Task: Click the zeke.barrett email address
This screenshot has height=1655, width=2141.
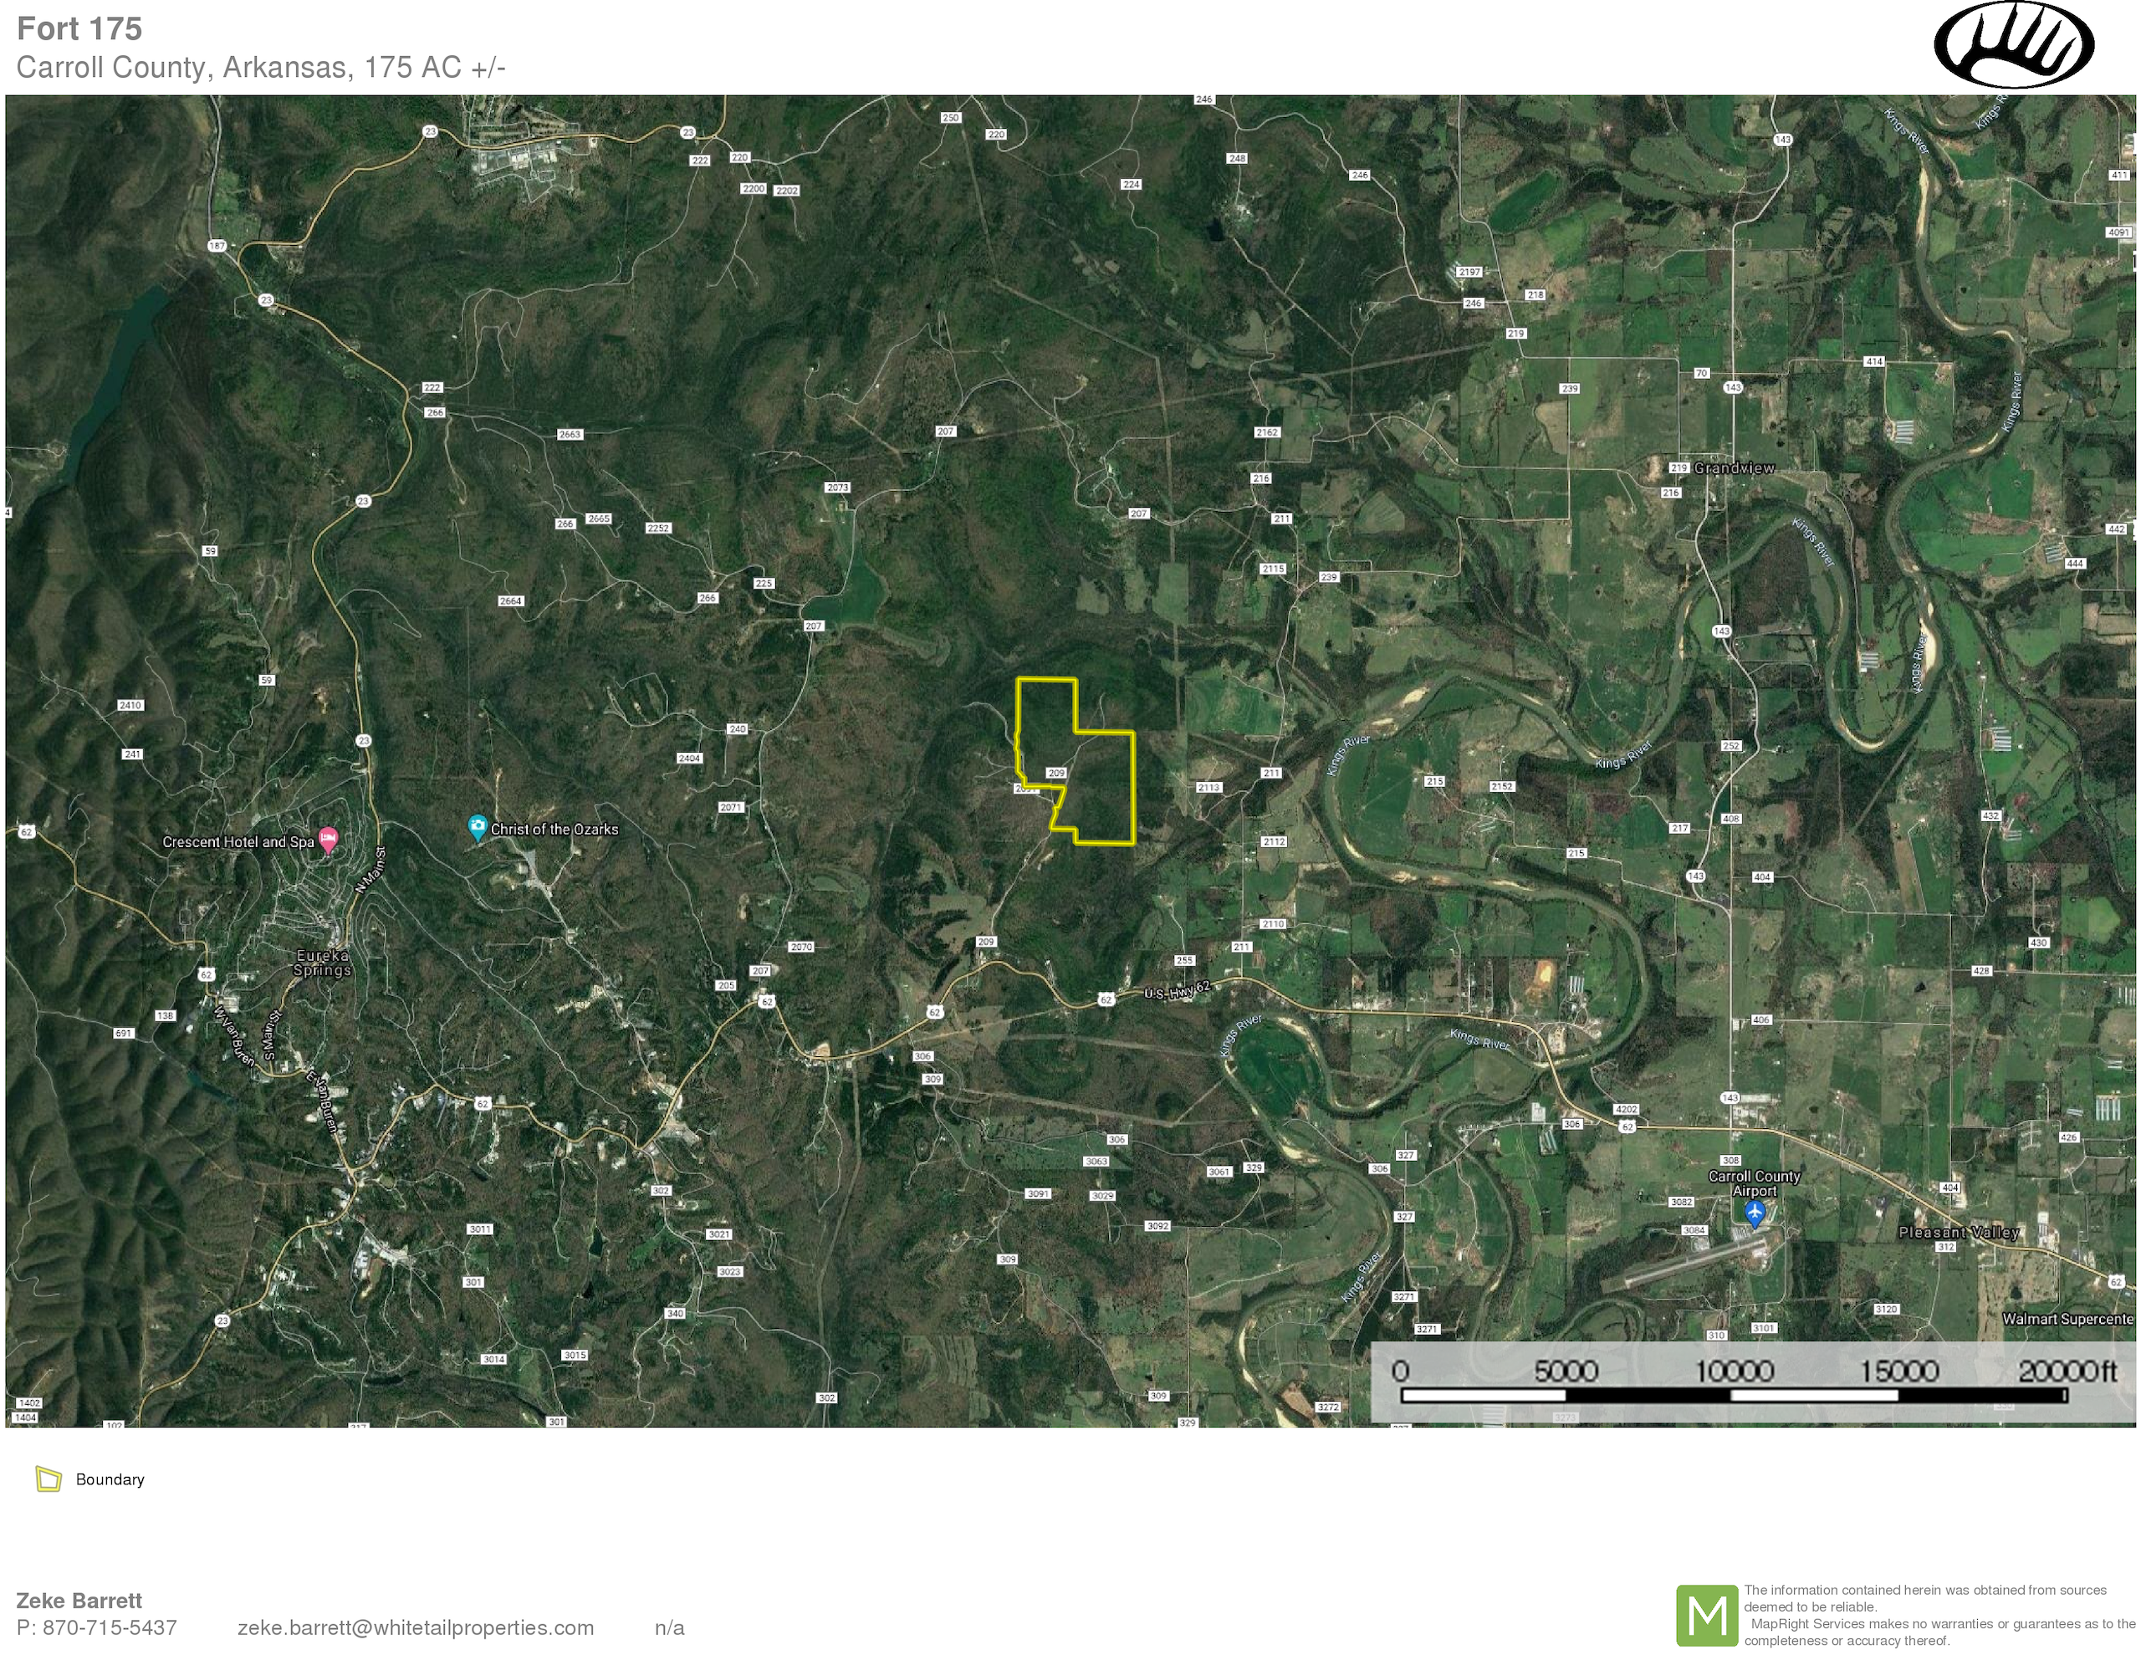Action: click(416, 1627)
